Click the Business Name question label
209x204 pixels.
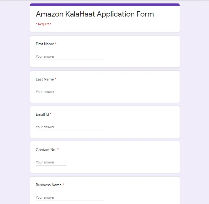[49, 185]
